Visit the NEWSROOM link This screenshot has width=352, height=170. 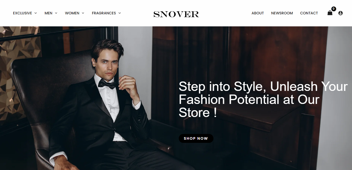(x=282, y=13)
